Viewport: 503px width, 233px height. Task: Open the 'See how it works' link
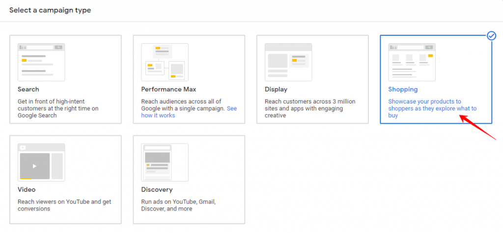189,112
